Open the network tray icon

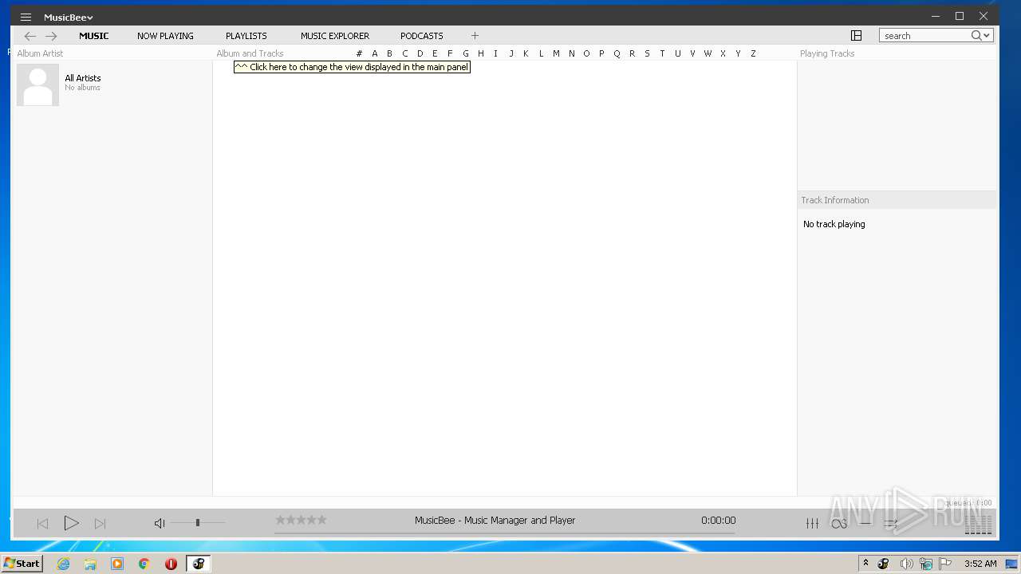(926, 564)
